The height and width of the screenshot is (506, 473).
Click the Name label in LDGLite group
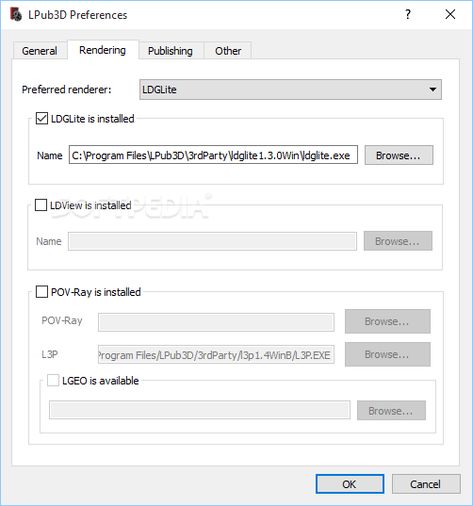click(x=50, y=155)
